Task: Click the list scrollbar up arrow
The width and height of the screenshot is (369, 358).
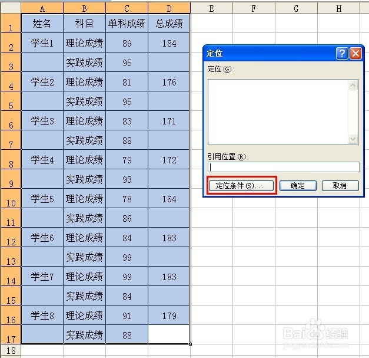Action: tap(353, 85)
